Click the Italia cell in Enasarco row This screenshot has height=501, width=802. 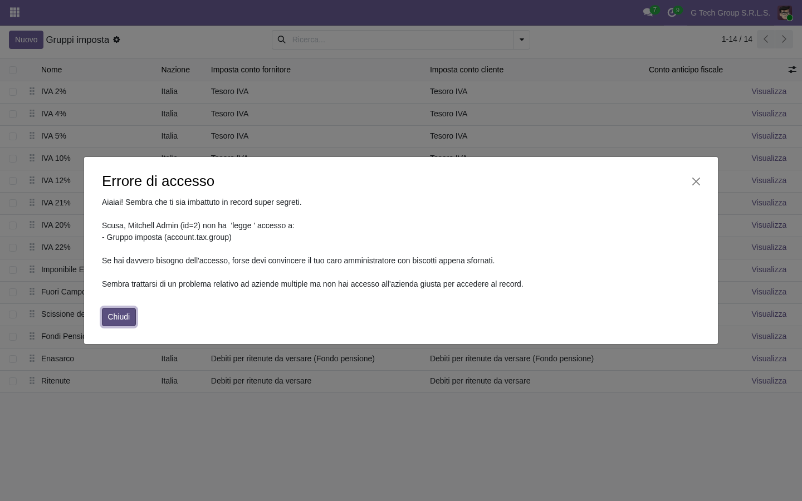(169, 358)
